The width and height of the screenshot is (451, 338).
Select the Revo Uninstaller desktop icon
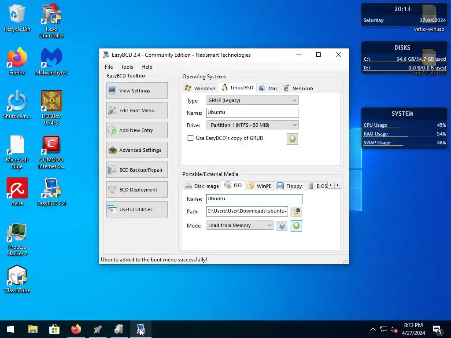tap(52, 21)
